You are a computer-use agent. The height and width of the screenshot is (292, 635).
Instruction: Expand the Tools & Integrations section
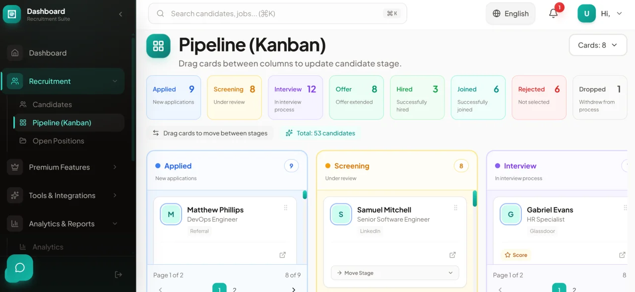coord(115,195)
